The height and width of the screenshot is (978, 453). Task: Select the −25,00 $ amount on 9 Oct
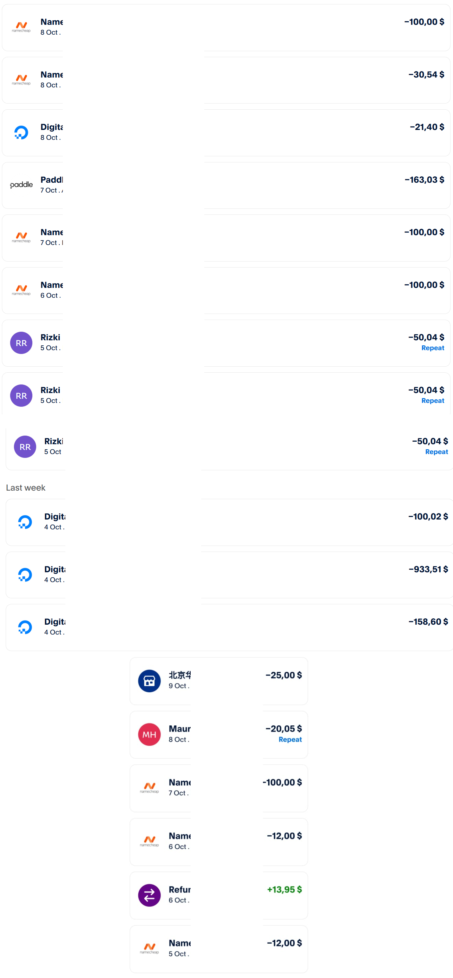coord(284,675)
